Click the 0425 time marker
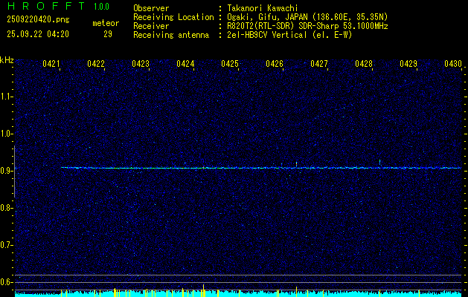468x297 pixels. click(230, 64)
